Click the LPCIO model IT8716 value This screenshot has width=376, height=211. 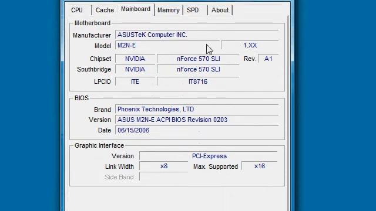pos(199,81)
